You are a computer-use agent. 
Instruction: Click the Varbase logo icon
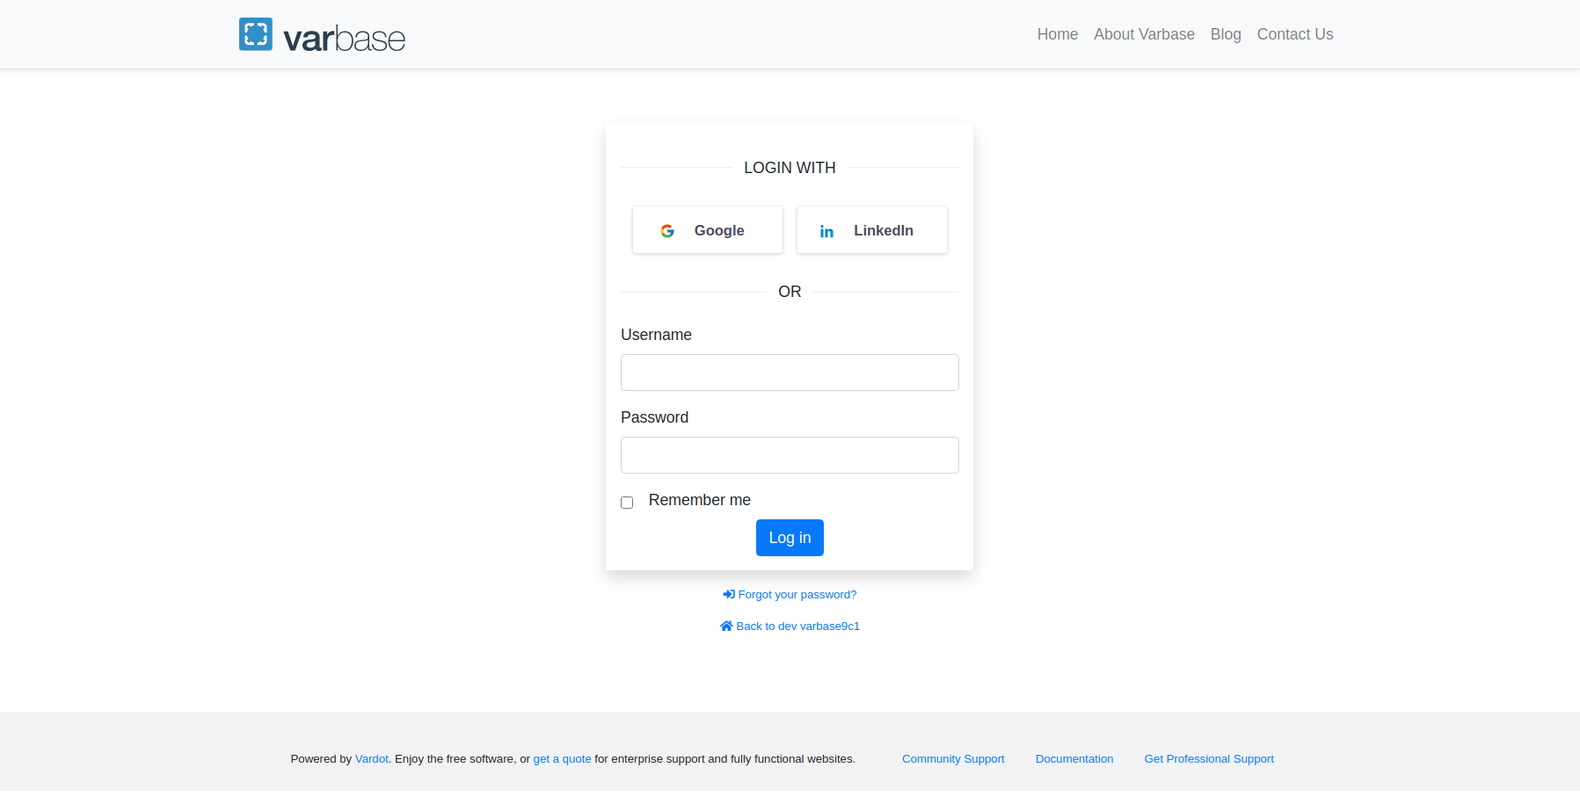point(257,33)
